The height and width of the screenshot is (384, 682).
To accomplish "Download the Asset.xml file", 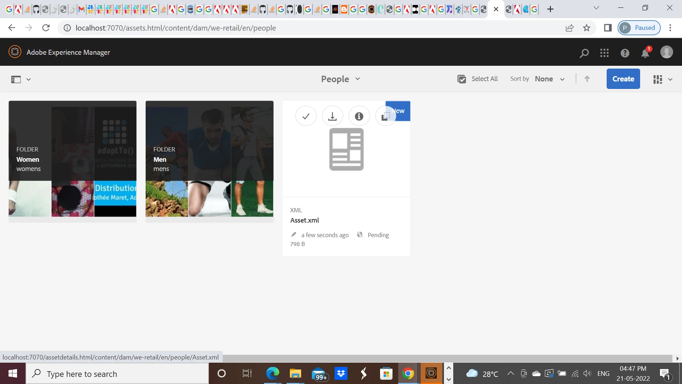I will [x=332, y=116].
